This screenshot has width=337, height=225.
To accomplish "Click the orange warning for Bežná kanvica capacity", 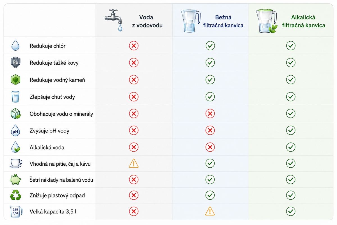I will pyautogui.click(x=210, y=211).
